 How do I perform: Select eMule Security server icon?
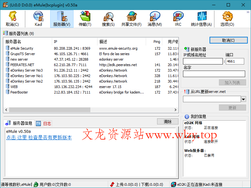click(7, 48)
